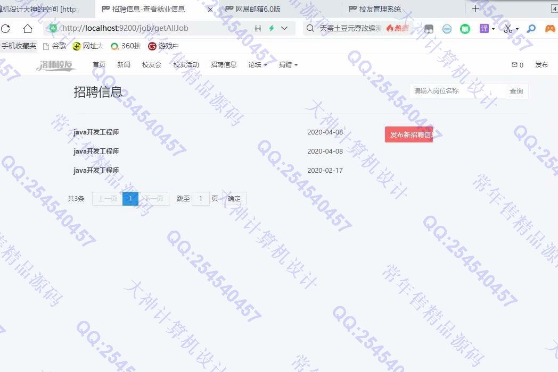Select page 1 in pagination

pyautogui.click(x=130, y=199)
